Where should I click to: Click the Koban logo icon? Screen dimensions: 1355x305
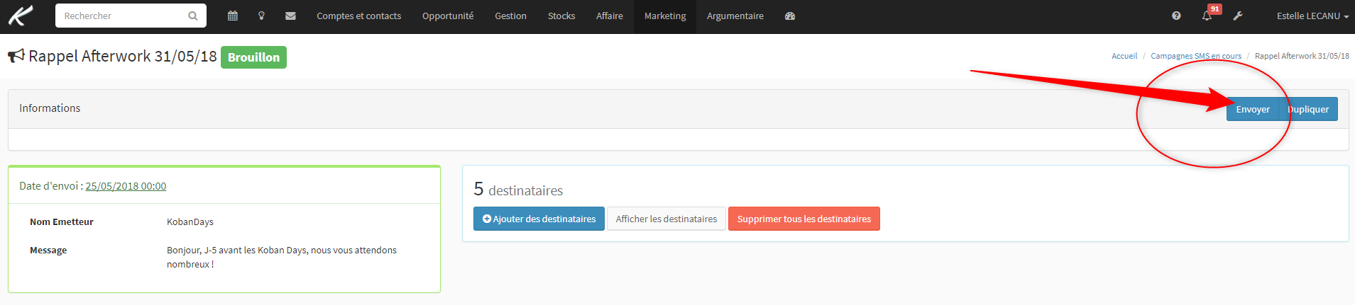(x=21, y=15)
